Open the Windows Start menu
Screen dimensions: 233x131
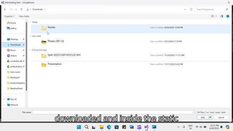point(79,127)
